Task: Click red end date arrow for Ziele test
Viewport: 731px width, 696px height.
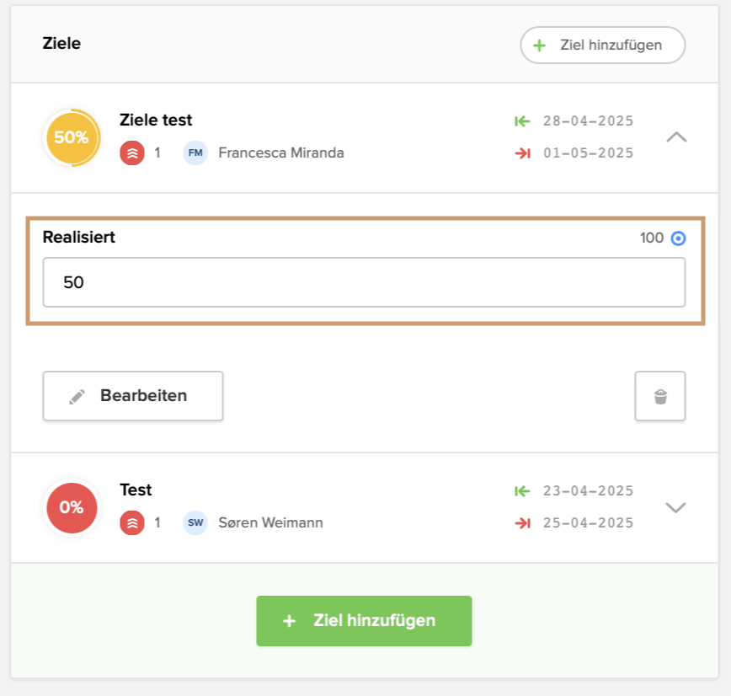Action: tap(522, 153)
